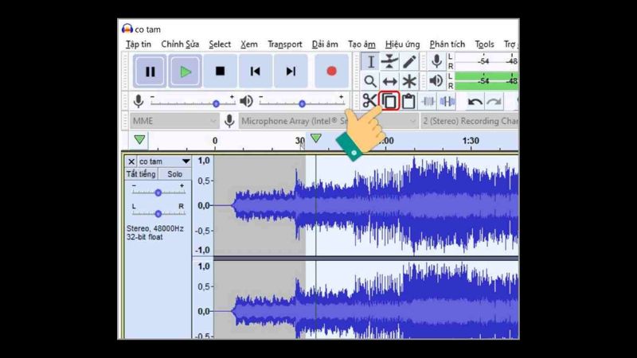This screenshot has height=358, width=637.
Task: Click the Undo arrow icon
Action: coord(475,102)
